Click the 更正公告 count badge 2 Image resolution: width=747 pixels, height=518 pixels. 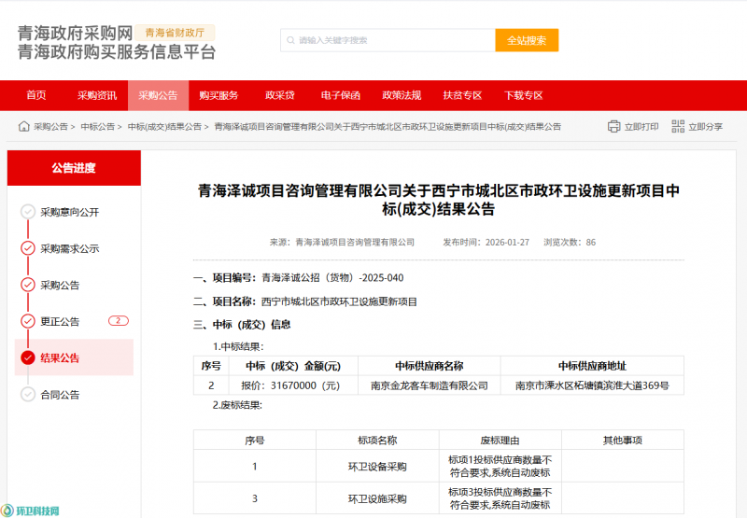(118, 321)
